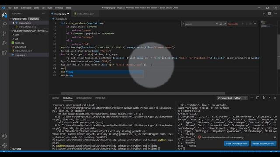Click the editor vertical scrollbar
This screenshot has width=280, height=157.
[x=279, y=51]
